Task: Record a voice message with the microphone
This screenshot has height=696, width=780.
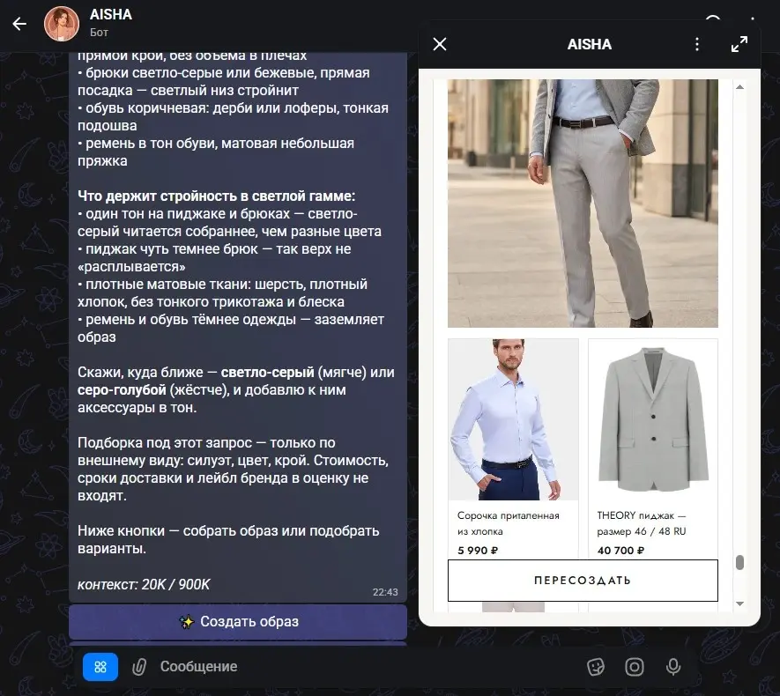Action: coord(673,667)
